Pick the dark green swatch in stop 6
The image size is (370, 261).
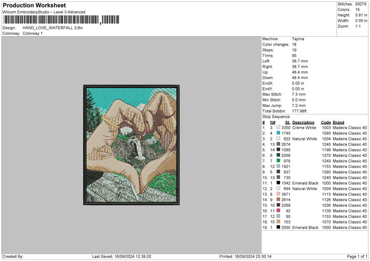[x=279, y=155]
